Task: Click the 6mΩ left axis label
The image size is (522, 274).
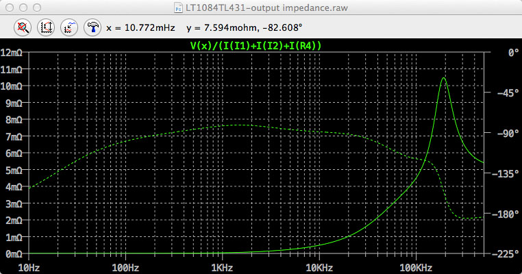Action: point(14,153)
